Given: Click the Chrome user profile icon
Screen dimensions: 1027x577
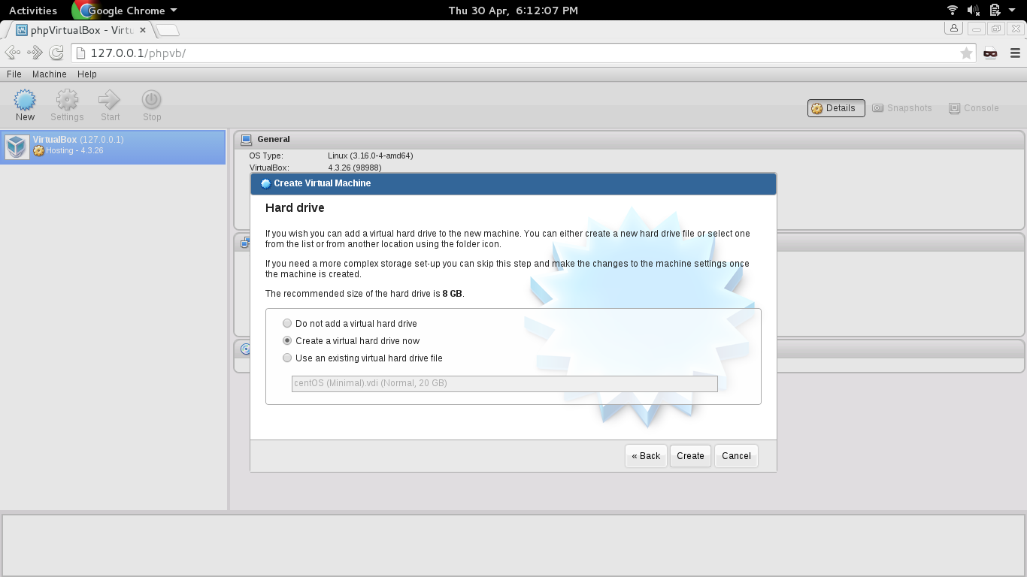Looking at the screenshot, I should 954,29.
